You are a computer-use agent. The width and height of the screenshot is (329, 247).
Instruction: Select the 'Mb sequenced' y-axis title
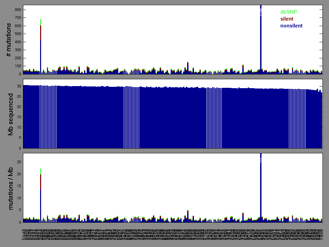click(x=10, y=114)
